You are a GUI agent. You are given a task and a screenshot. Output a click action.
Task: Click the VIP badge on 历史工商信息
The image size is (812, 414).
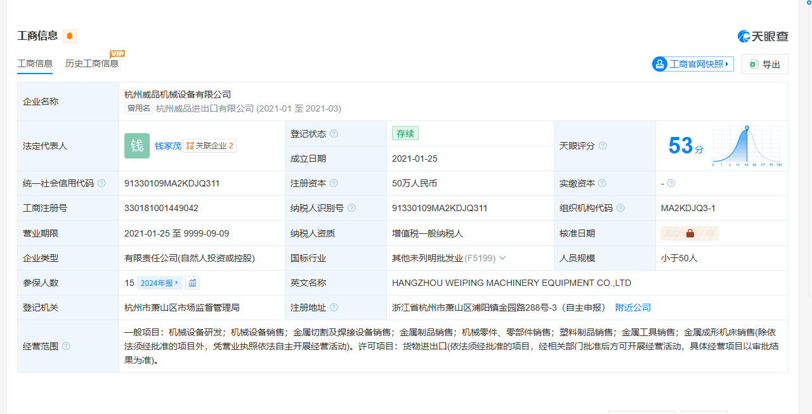117,54
